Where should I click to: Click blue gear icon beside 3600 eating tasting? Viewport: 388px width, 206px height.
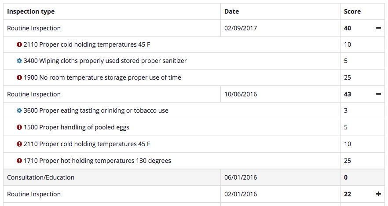coord(19,110)
